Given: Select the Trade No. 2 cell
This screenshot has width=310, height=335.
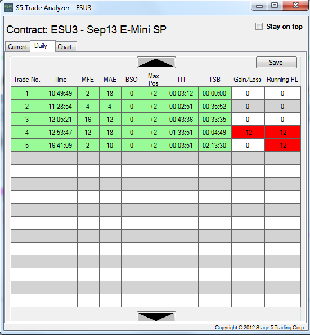Looking at the screenshot, I should [28, 106].
